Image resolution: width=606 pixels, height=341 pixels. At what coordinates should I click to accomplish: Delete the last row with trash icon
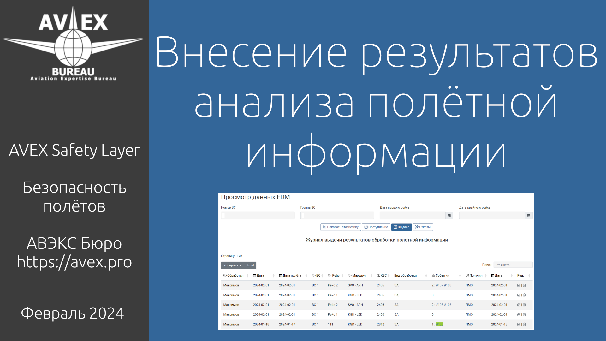(524, 324)
